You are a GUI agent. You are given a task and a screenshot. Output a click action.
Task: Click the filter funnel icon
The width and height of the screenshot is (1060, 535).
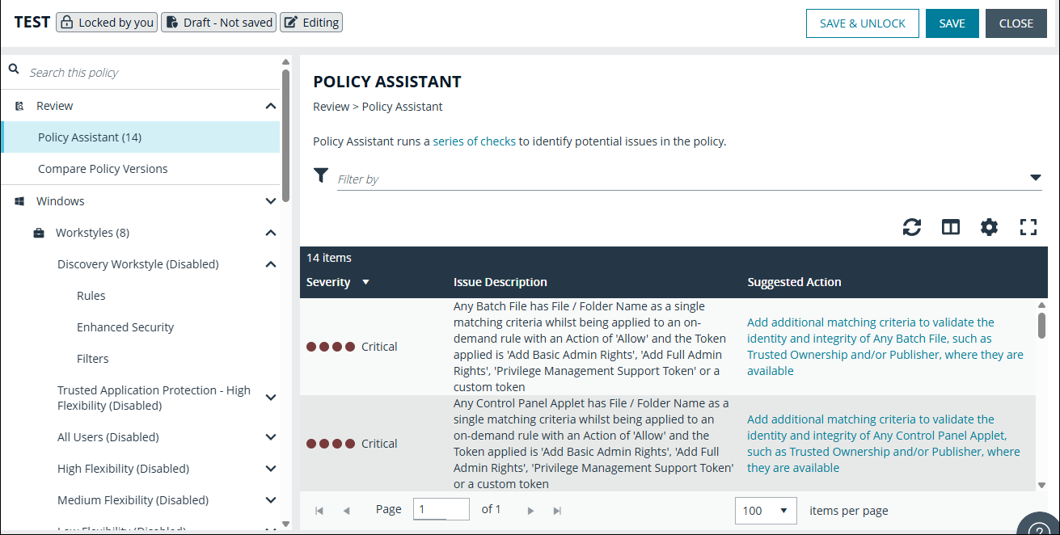click(x=320, y=175)
